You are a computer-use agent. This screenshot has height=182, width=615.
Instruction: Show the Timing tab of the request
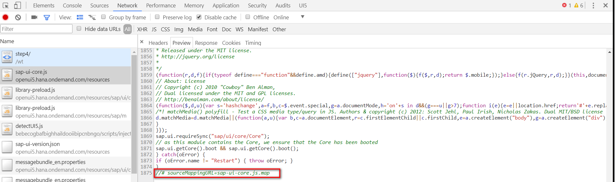253,43
